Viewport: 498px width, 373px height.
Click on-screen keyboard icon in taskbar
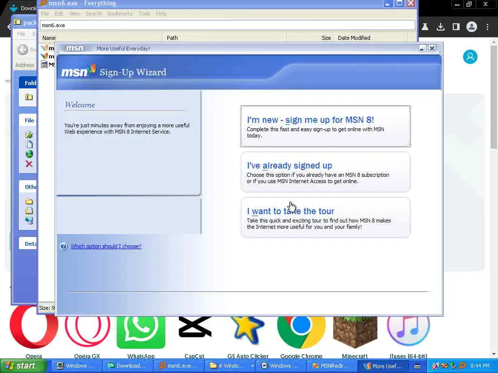pos(417,366)
